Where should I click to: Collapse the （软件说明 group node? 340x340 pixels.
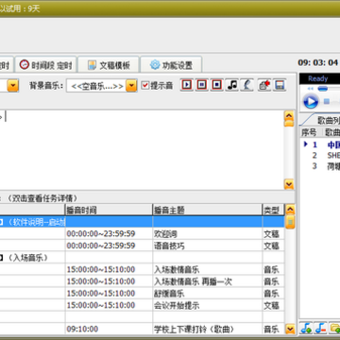pos(1,222)
